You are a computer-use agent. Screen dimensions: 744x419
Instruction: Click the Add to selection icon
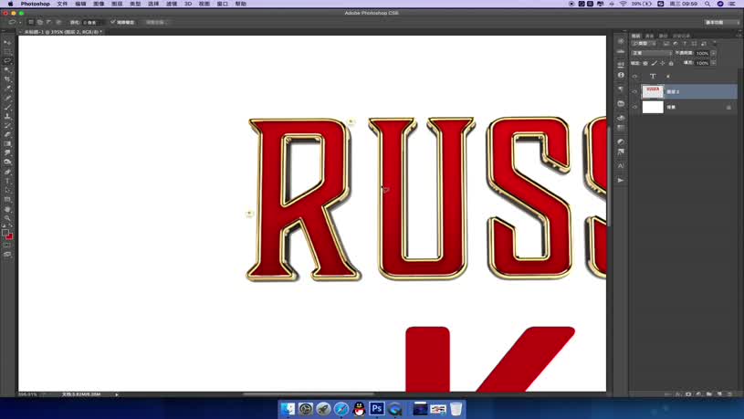[40, 22]
